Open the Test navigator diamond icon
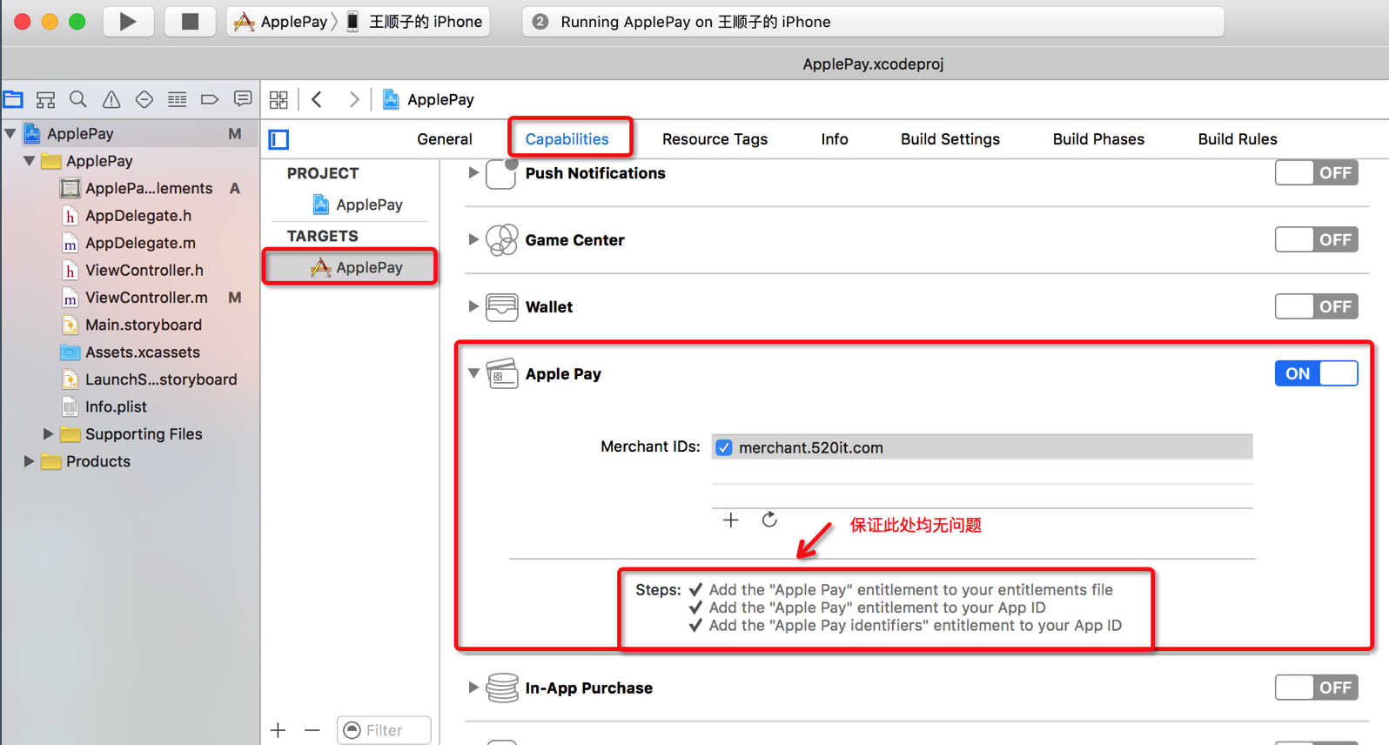The height and width of the screenshot is (745, 1389). [144, 99]
